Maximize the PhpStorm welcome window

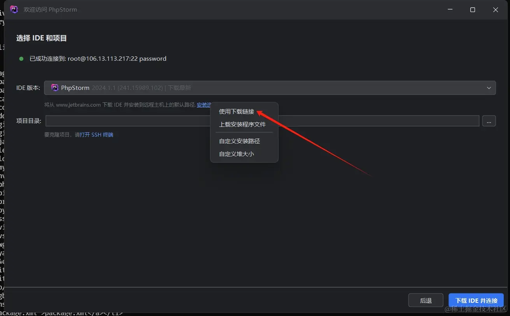(473, 10)
